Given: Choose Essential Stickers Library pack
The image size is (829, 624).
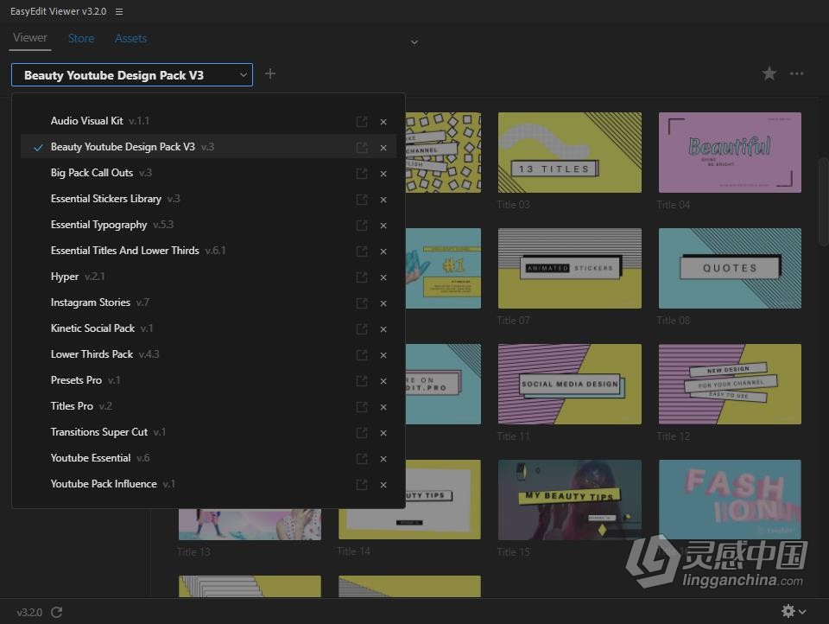Looking at the screenshot, I should point(208,199).
